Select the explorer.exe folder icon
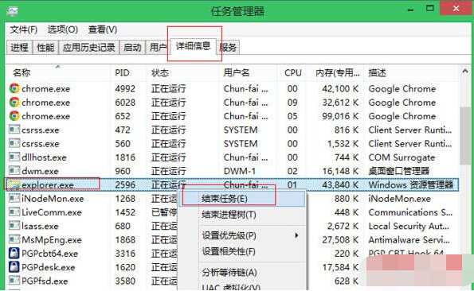Image resolution: width=474 pixels, height=291 pixels. click(14, 184)
